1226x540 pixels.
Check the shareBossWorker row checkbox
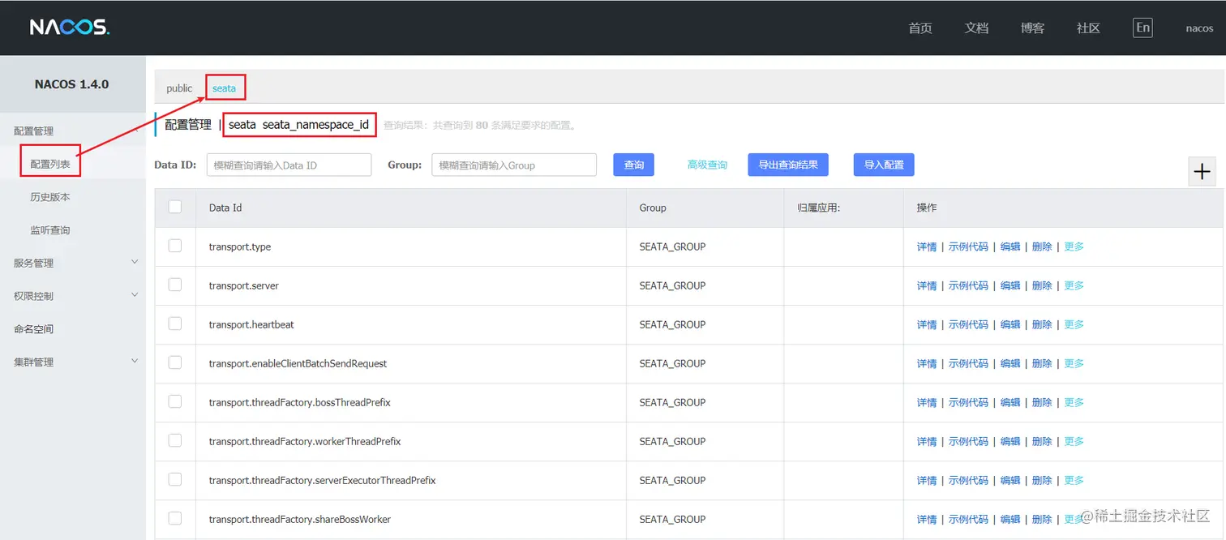pyautogui.click(x=175, y=518)
